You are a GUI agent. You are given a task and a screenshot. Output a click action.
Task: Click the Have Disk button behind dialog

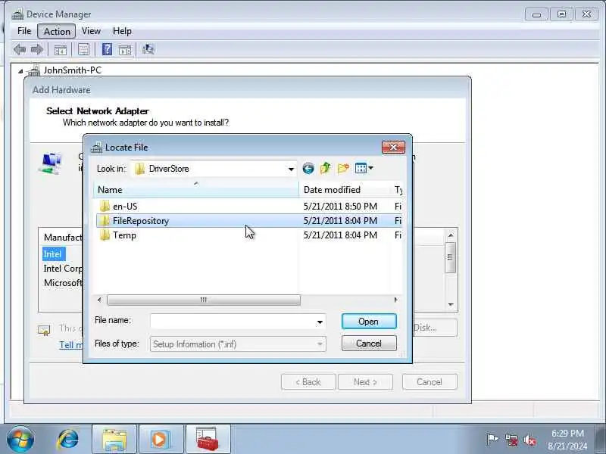click(435, 328)
